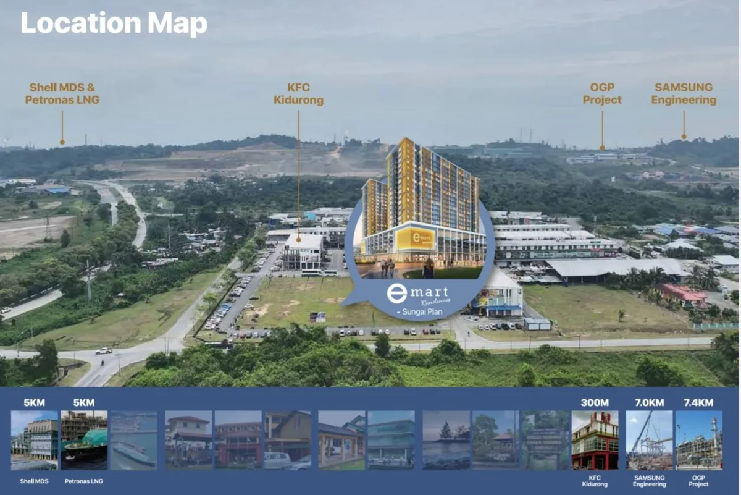Open the faded seaside tree thumbnail
This screenshot has height=495, width=741.
point(446,441)
